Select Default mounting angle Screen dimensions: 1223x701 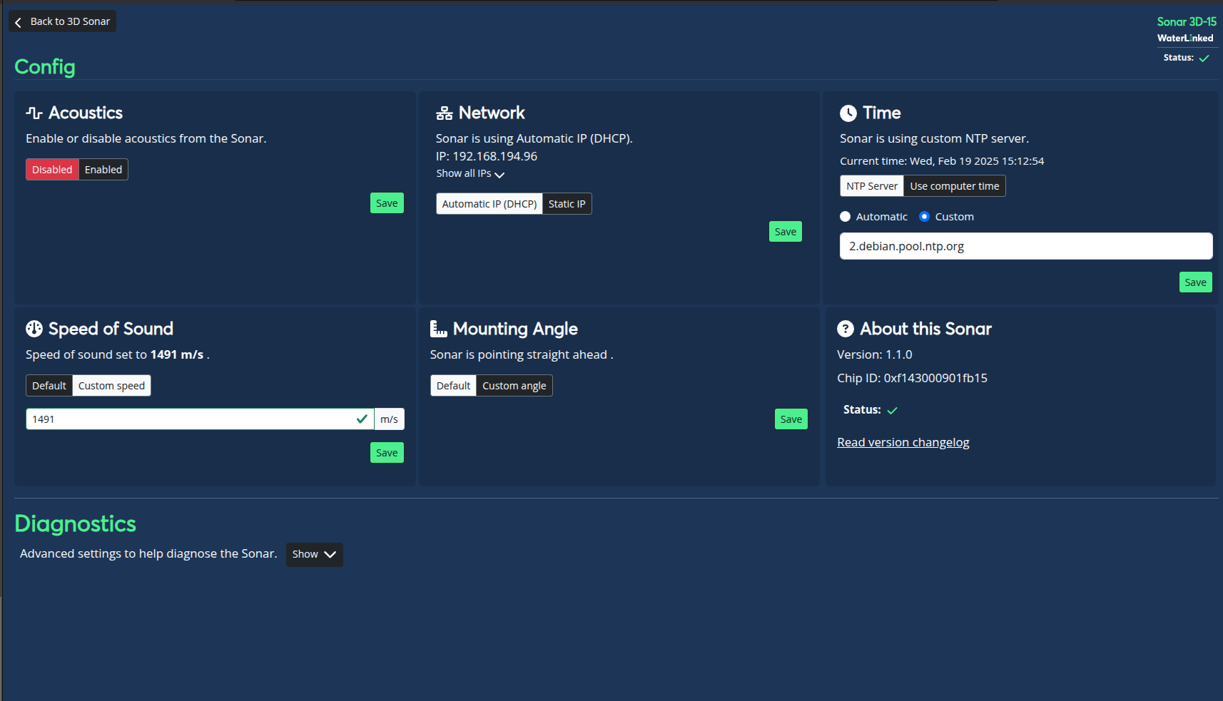pos(454,386)
